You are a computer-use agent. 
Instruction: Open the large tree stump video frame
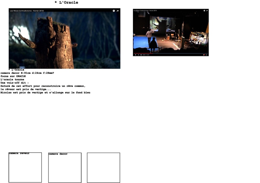[x=64, y=38]
